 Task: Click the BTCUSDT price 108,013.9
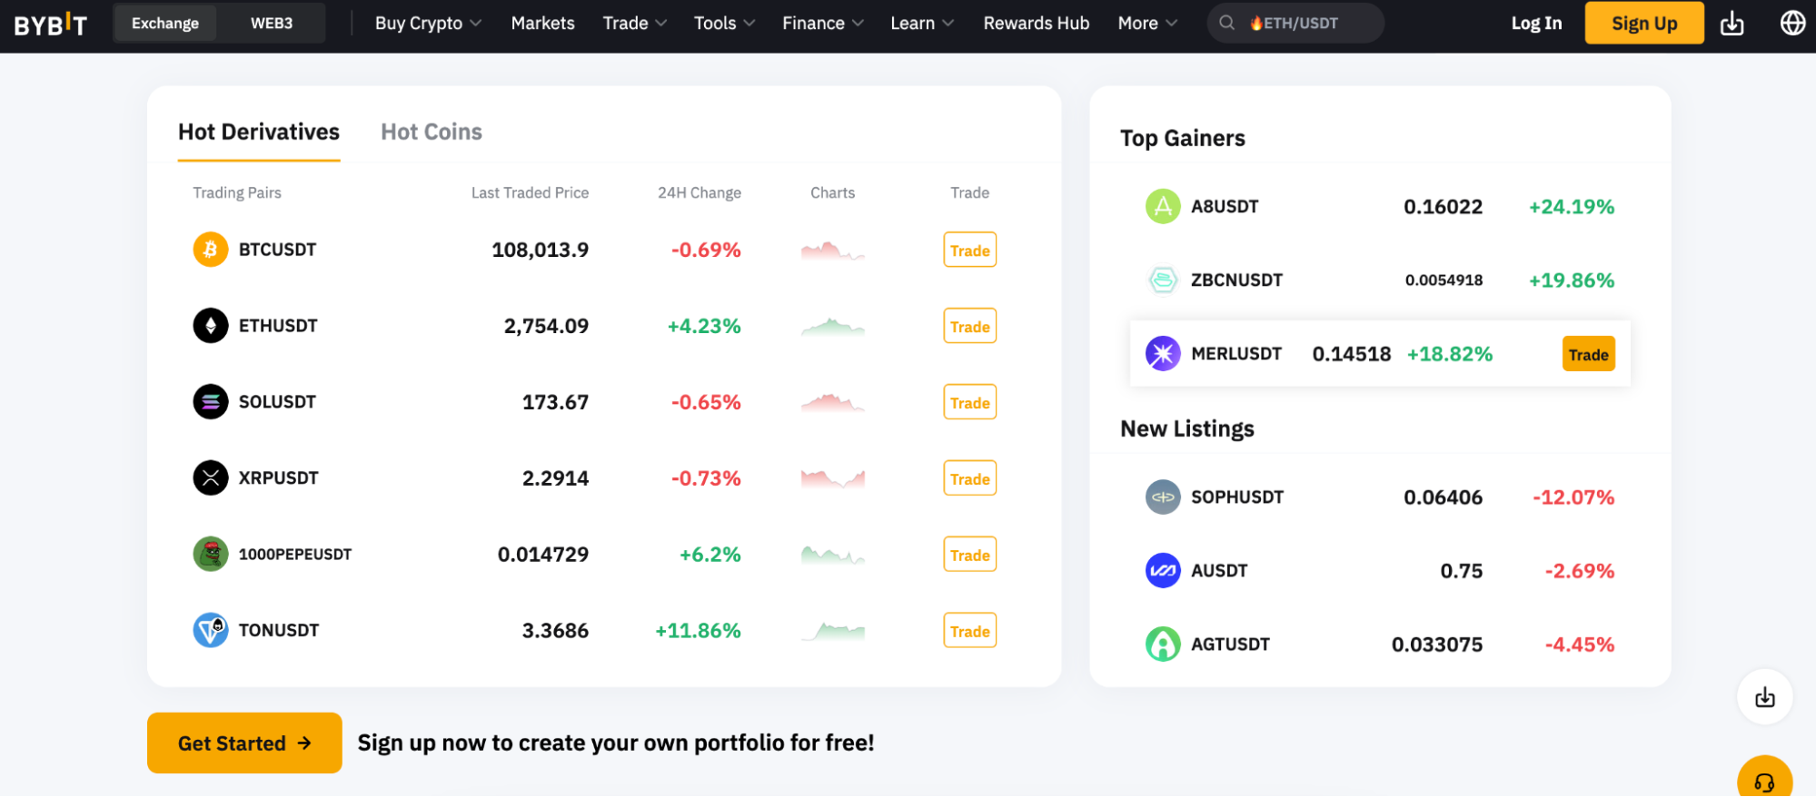[x=540, y=250]
